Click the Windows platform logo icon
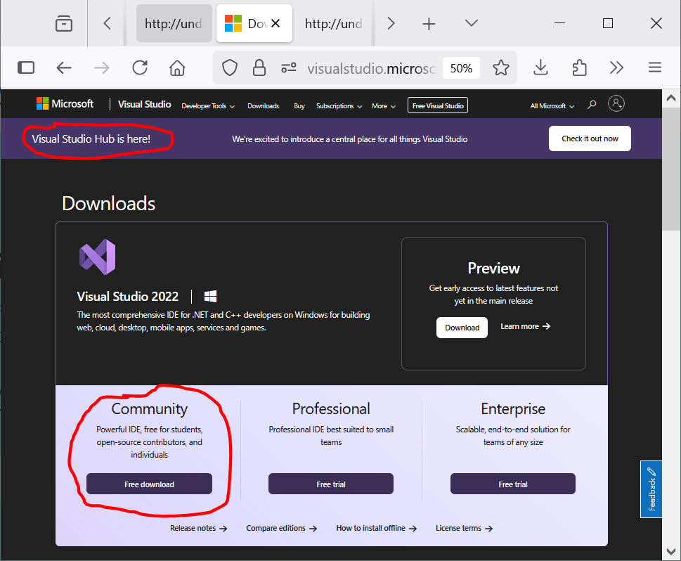The height and width of the screenshot is (561, 681). click(210, 297)
